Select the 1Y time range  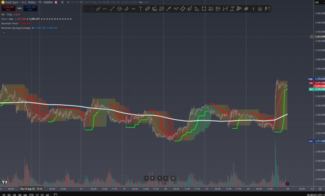coord(37,195)
